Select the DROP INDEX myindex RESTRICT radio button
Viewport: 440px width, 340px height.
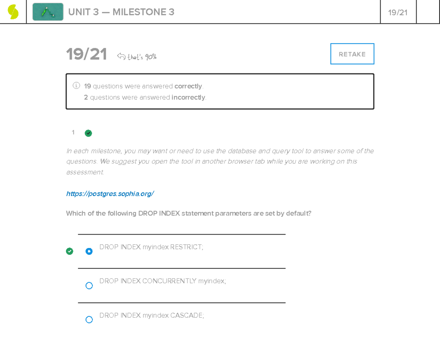[89, 251]
